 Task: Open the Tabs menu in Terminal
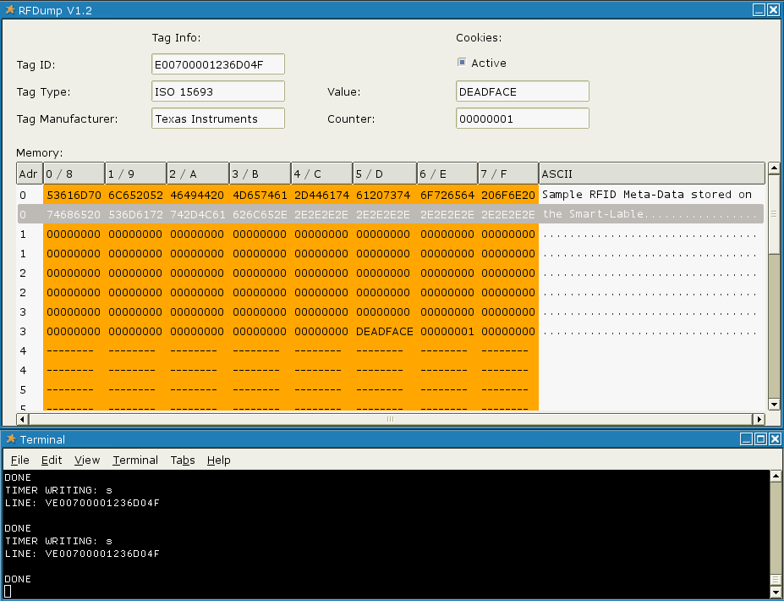coord(183,460)
